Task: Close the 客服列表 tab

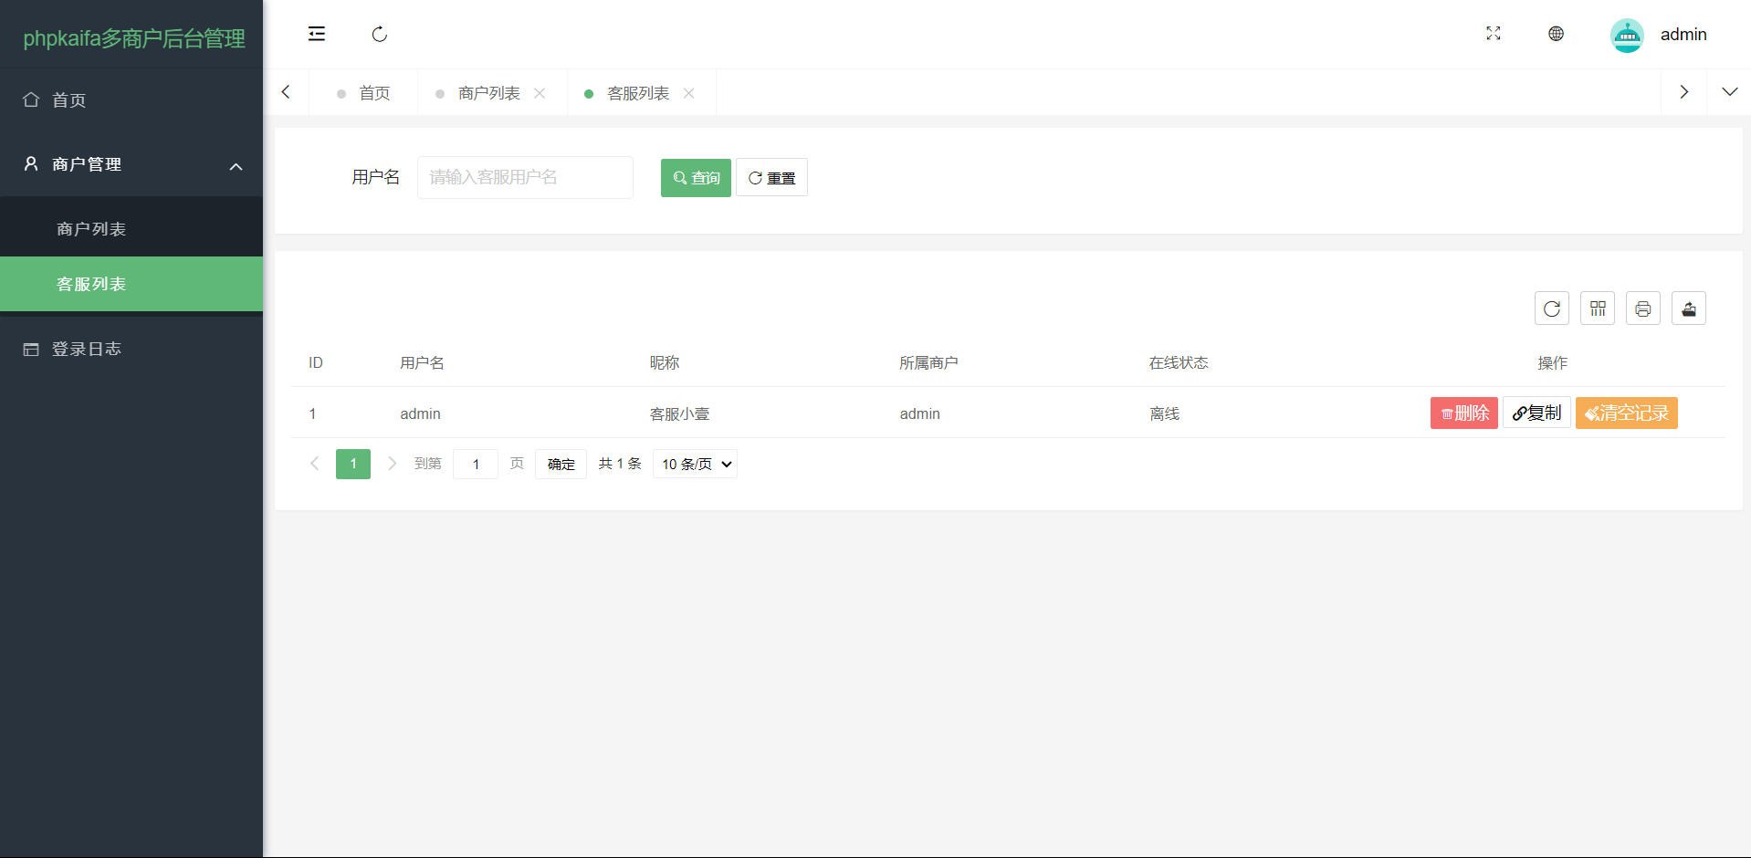Action: click(689, 93)
